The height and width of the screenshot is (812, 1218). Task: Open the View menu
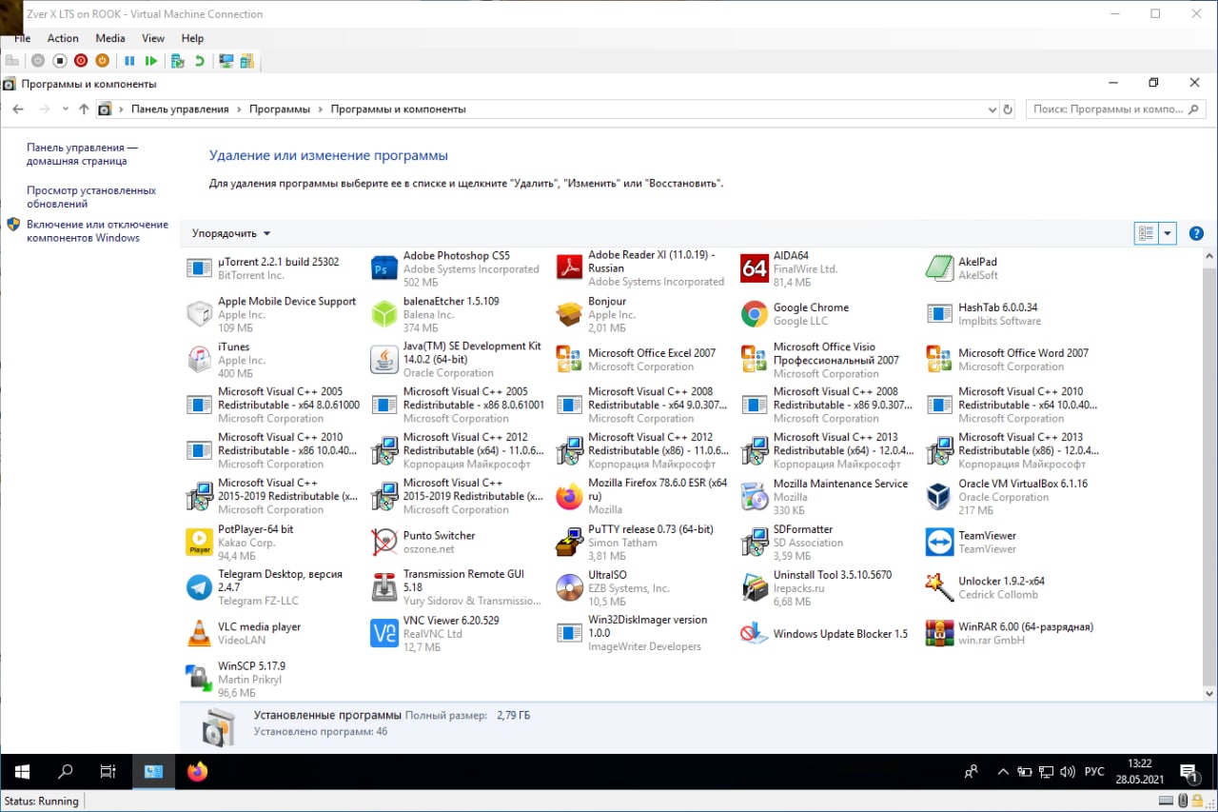point(153,38)
